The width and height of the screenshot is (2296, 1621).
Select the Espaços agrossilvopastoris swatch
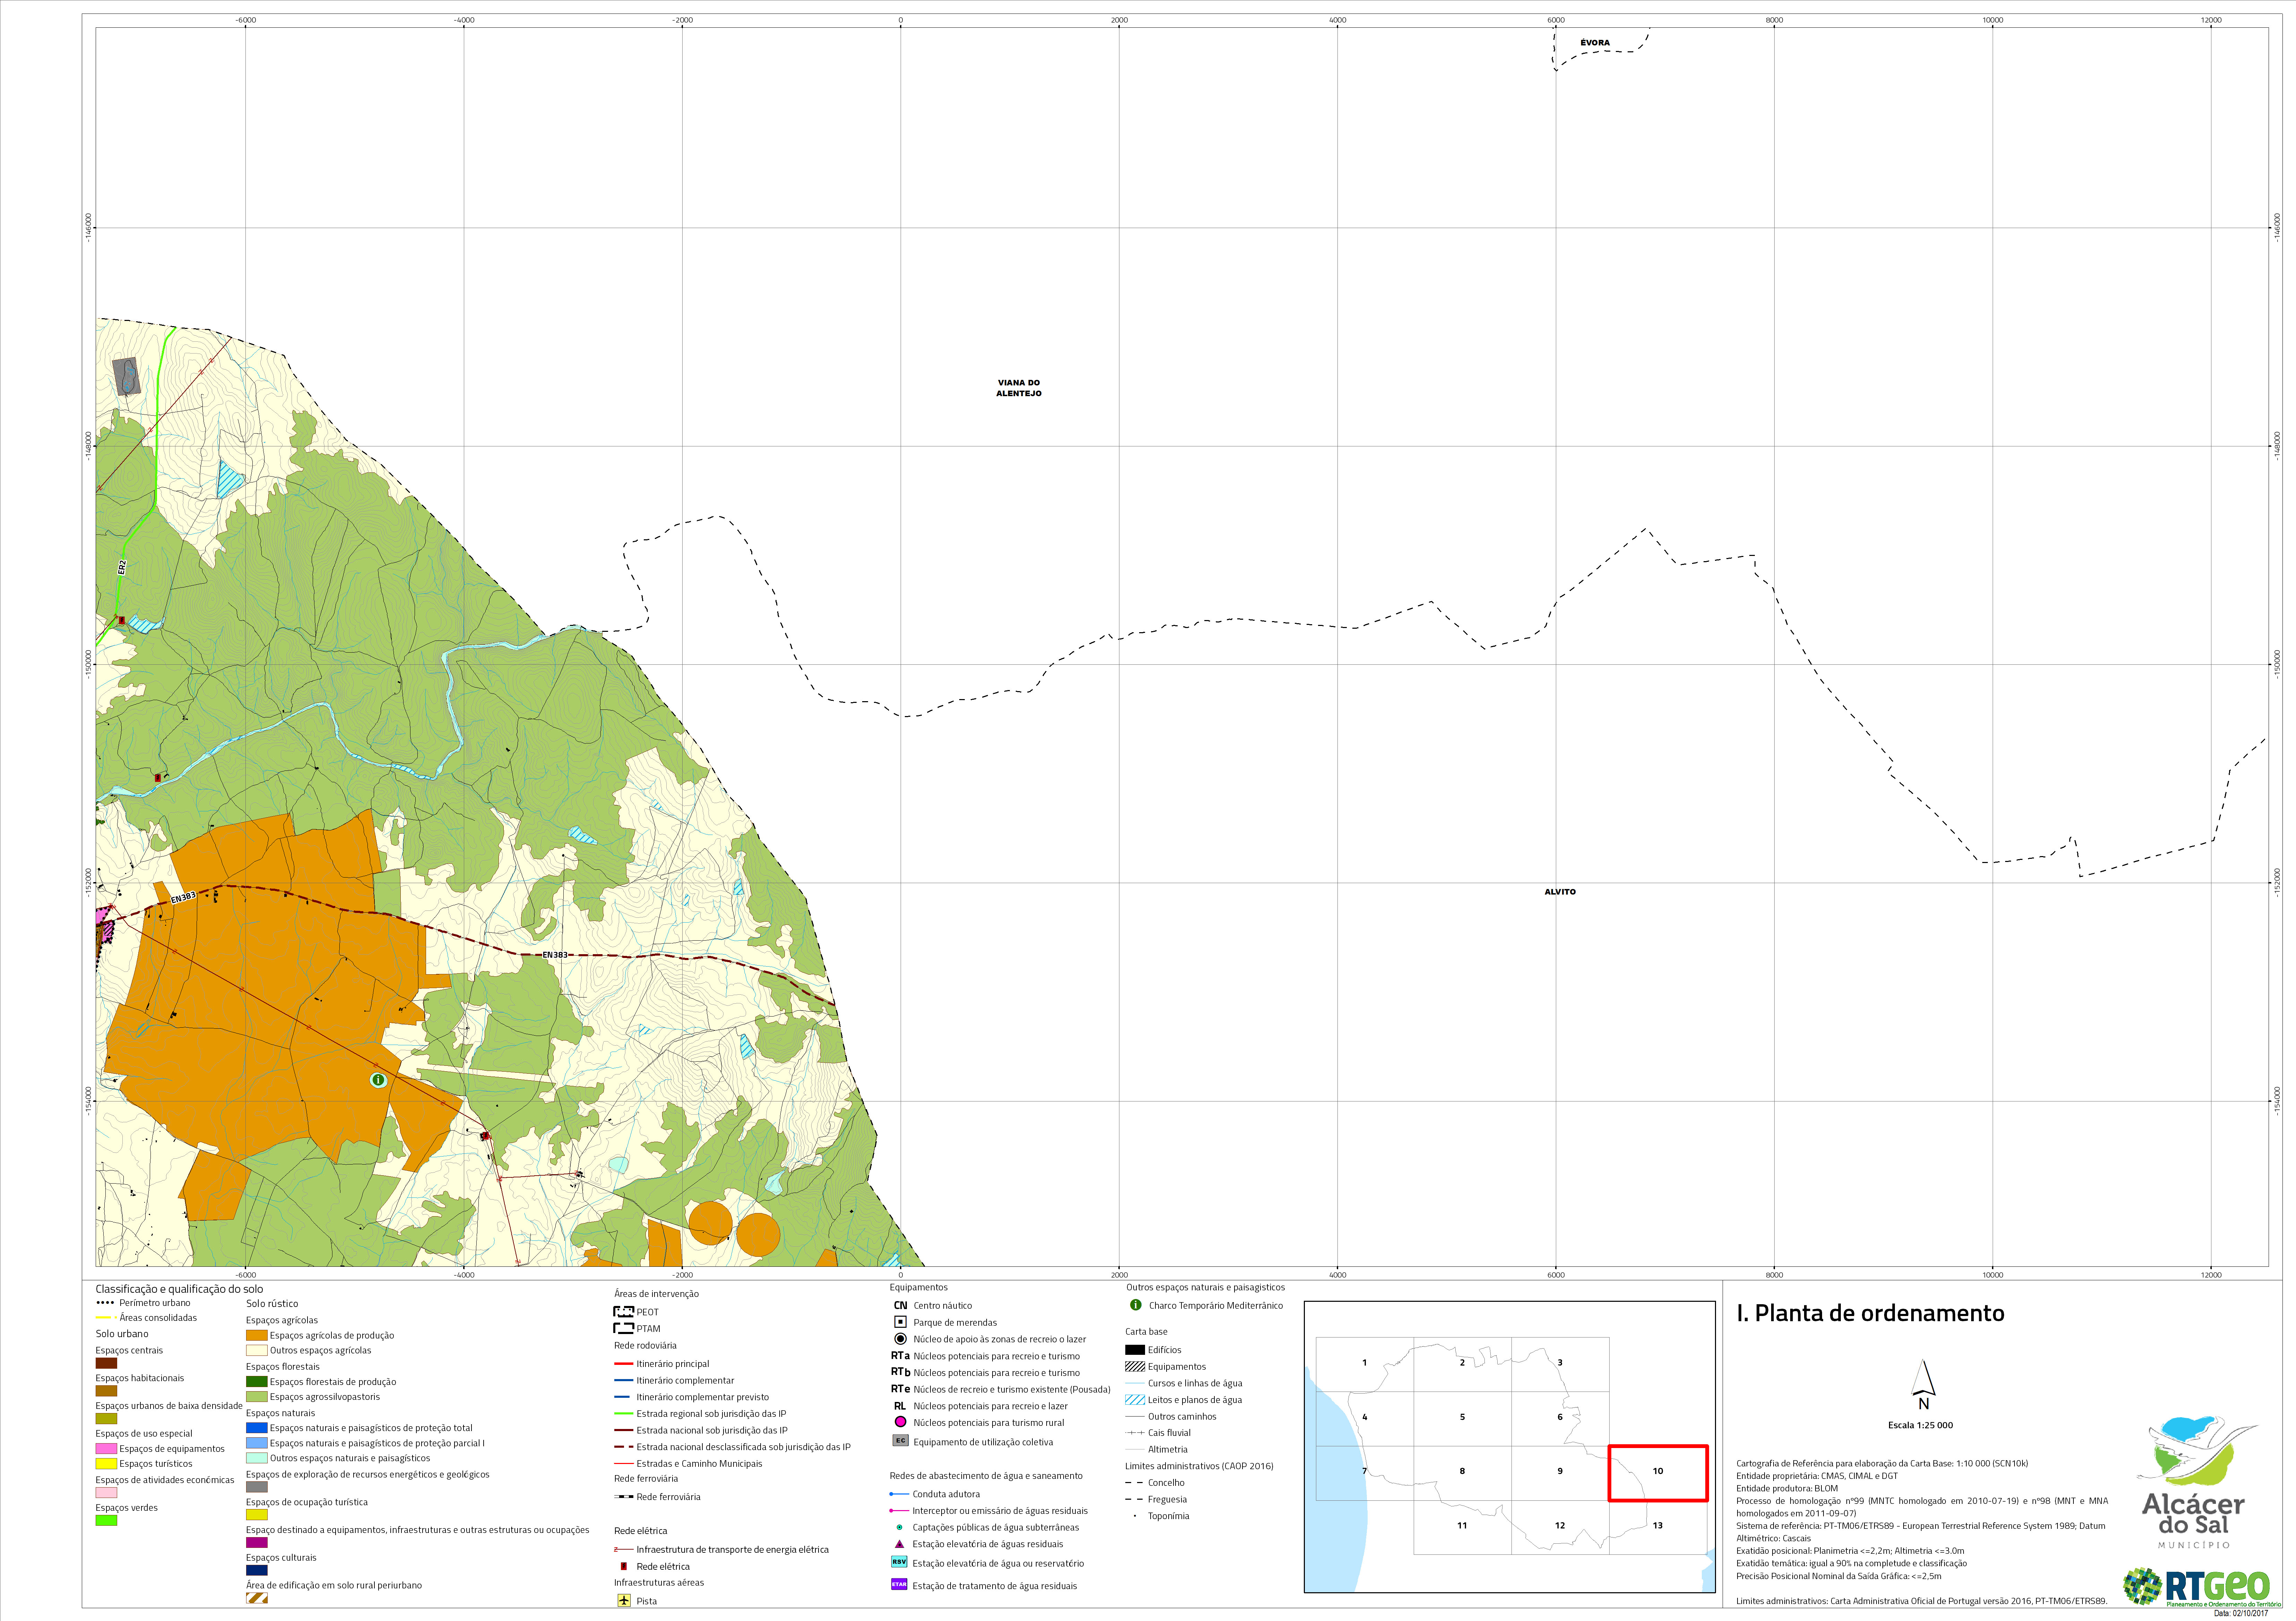(257, 1397)
